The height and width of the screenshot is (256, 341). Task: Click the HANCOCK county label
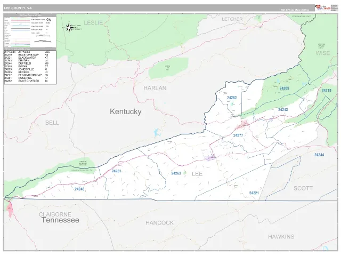tap(159, 223)
